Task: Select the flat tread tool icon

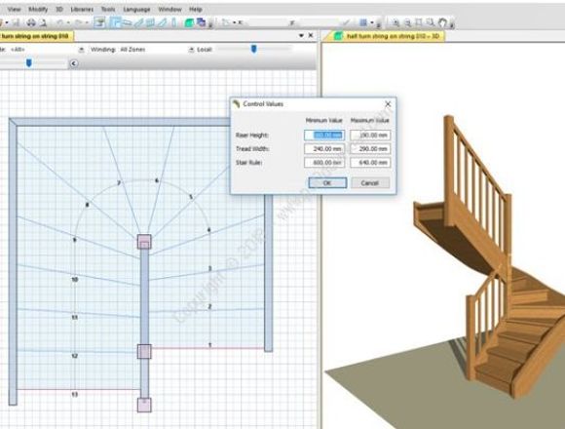Action: click(x=127, y=22)
